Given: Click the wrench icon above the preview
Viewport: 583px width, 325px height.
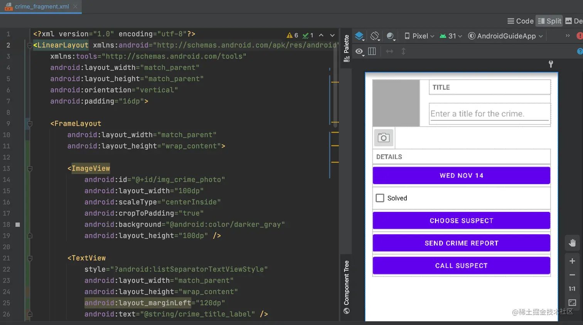Looking at the screenshot, I should click(x=551, y=64).
